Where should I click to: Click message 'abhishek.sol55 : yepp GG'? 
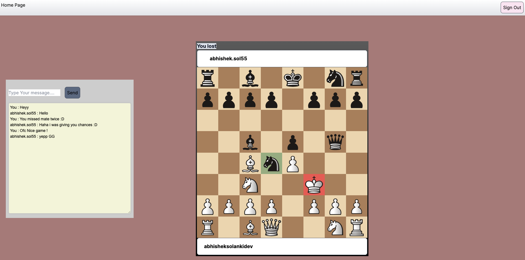tap(32, 136)
